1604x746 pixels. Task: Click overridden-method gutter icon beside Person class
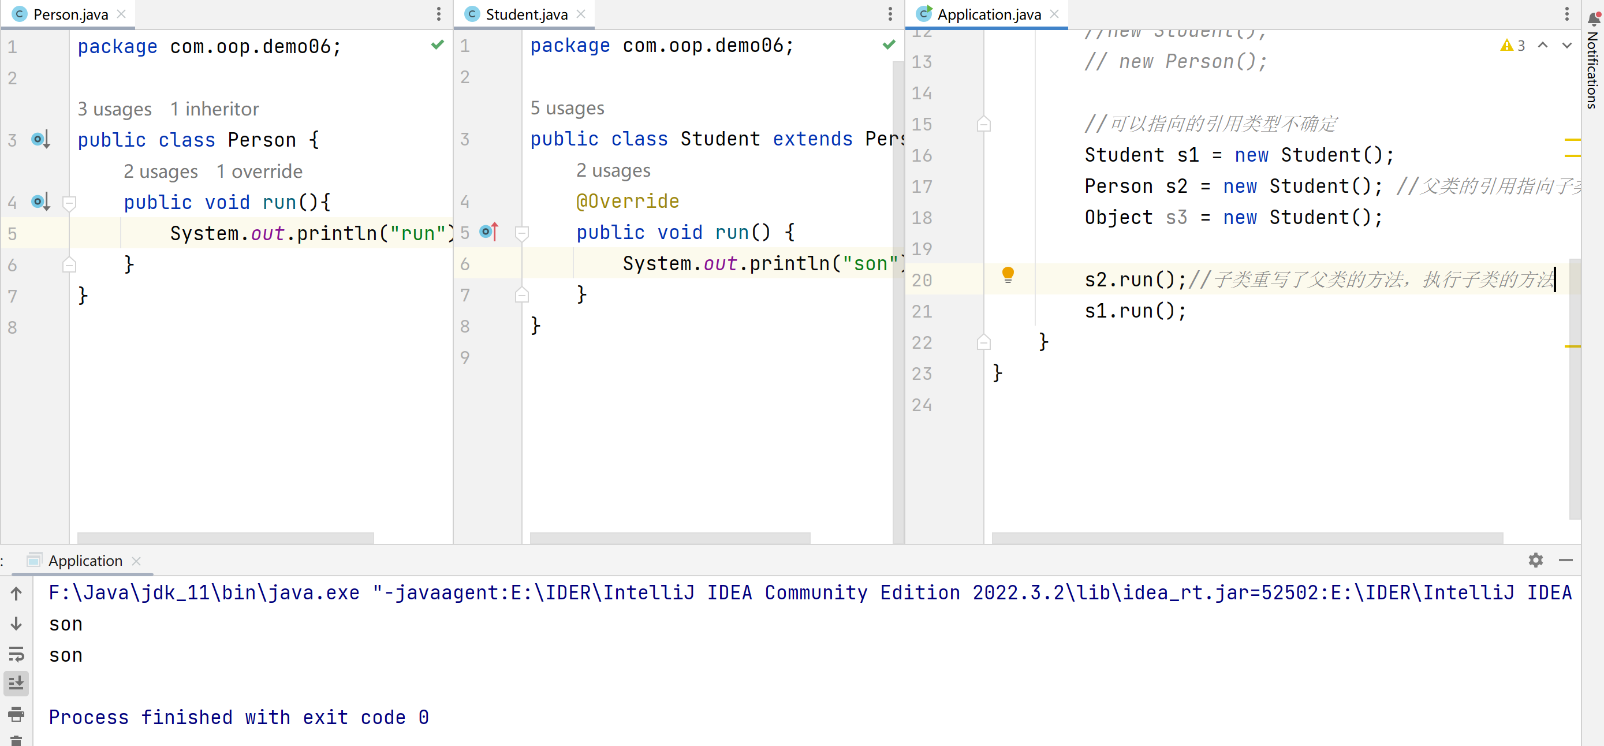[x=40, y=139]
